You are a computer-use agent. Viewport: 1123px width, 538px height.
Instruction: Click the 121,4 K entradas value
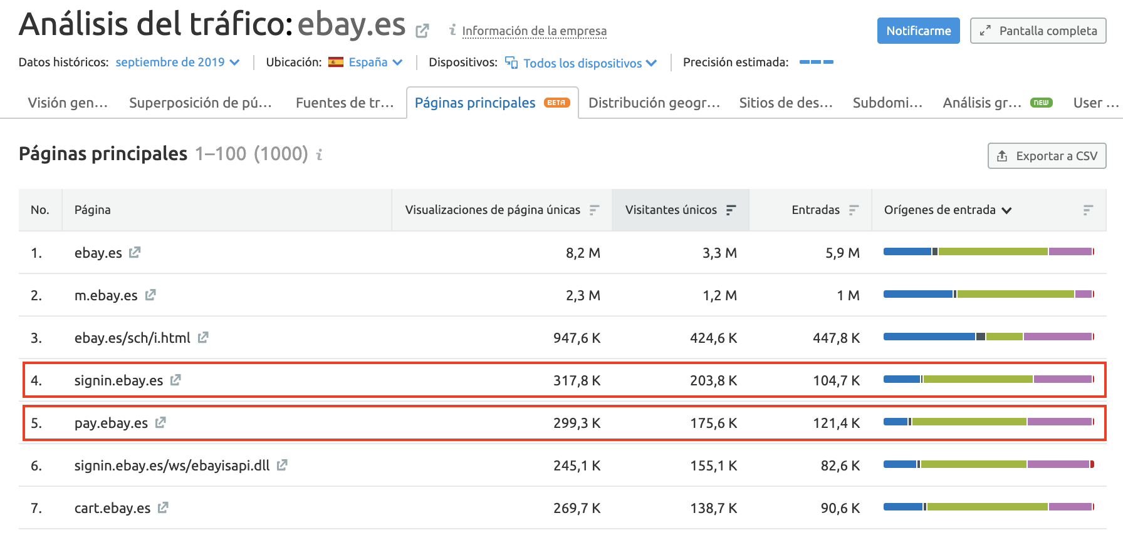[836, 423]
